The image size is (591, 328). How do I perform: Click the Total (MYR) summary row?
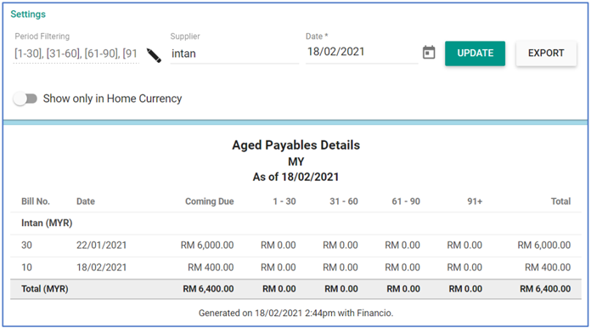pyautogui.click(x=295, y=289)
